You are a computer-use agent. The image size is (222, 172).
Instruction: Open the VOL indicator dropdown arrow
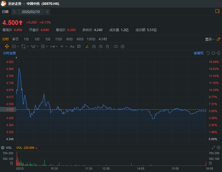(x=3, y=148)
